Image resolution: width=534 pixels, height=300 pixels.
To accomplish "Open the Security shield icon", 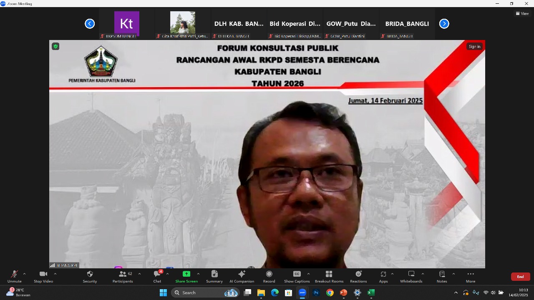I will point(90,274).
